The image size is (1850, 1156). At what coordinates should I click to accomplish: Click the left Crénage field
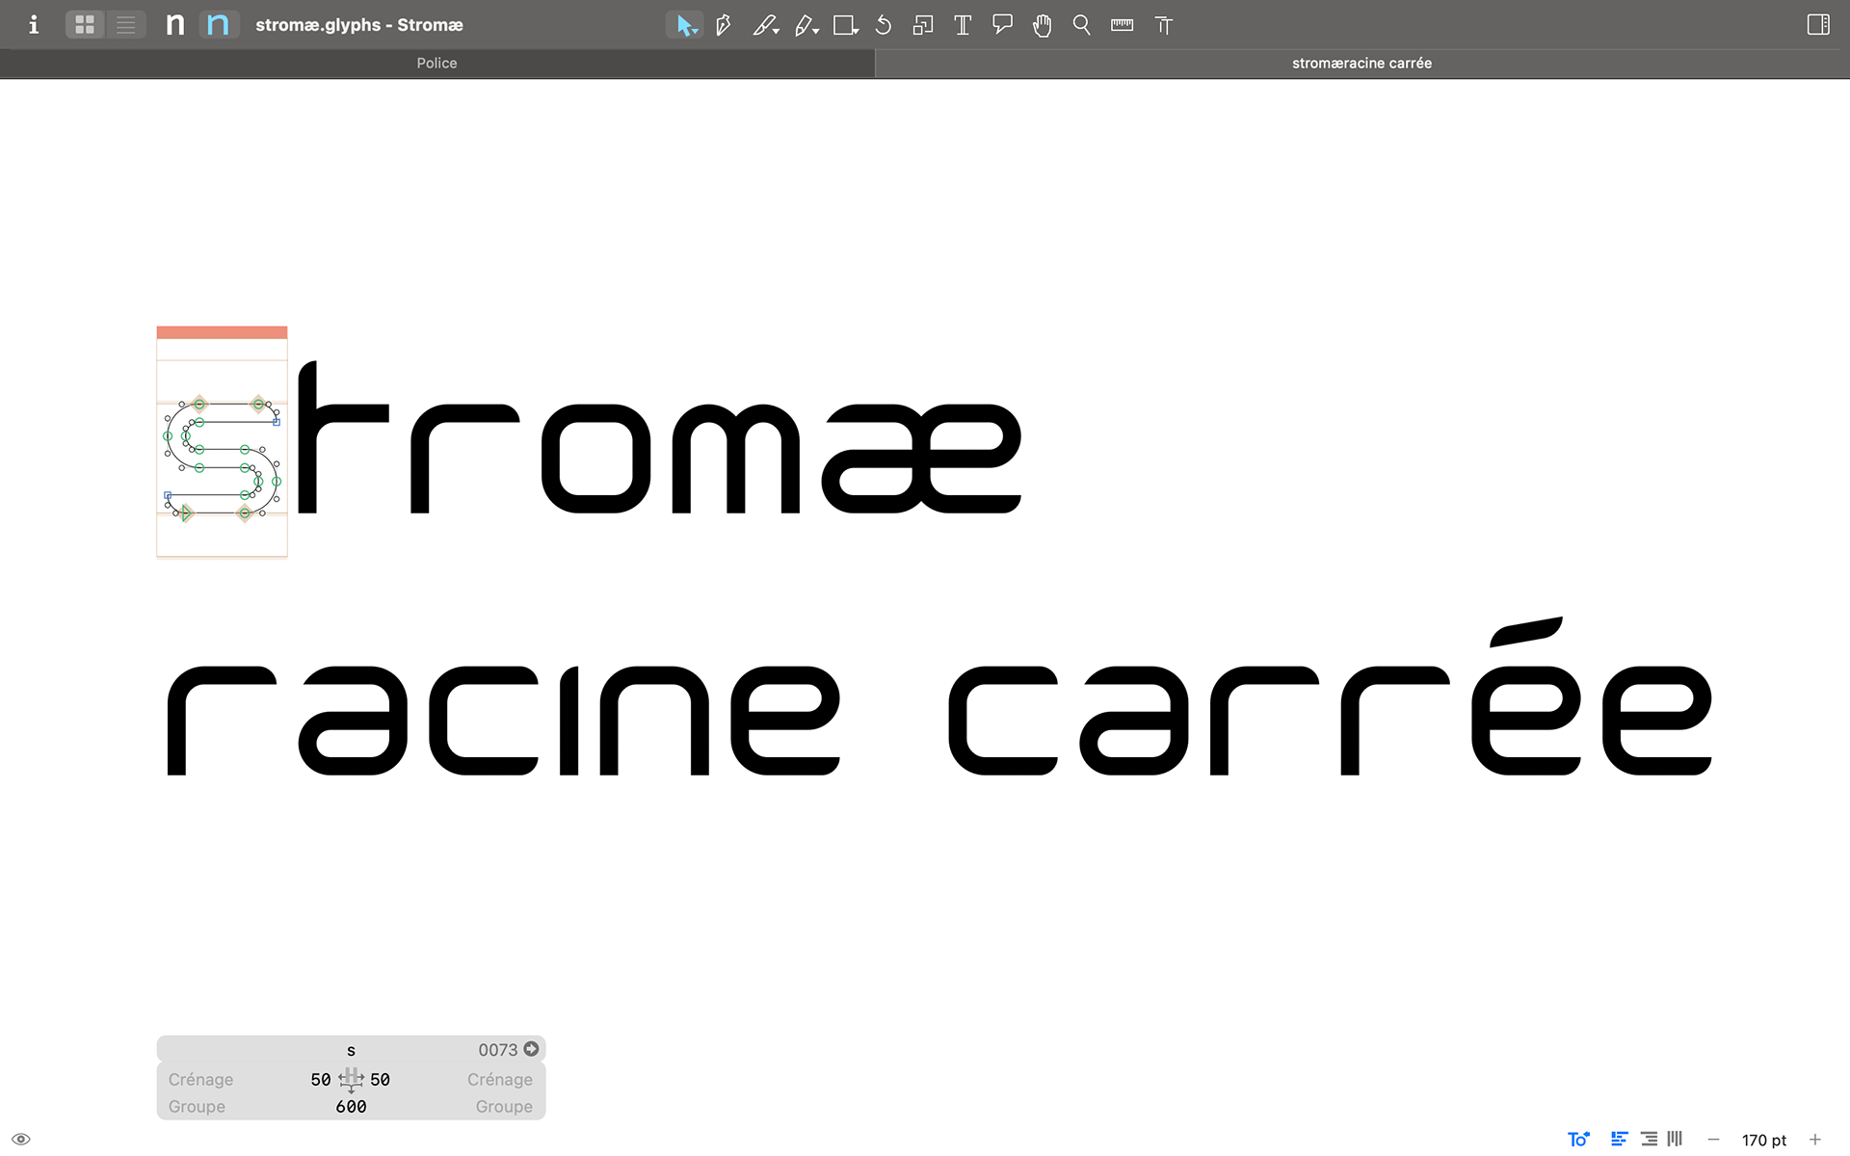click(x=200, y=1080)
